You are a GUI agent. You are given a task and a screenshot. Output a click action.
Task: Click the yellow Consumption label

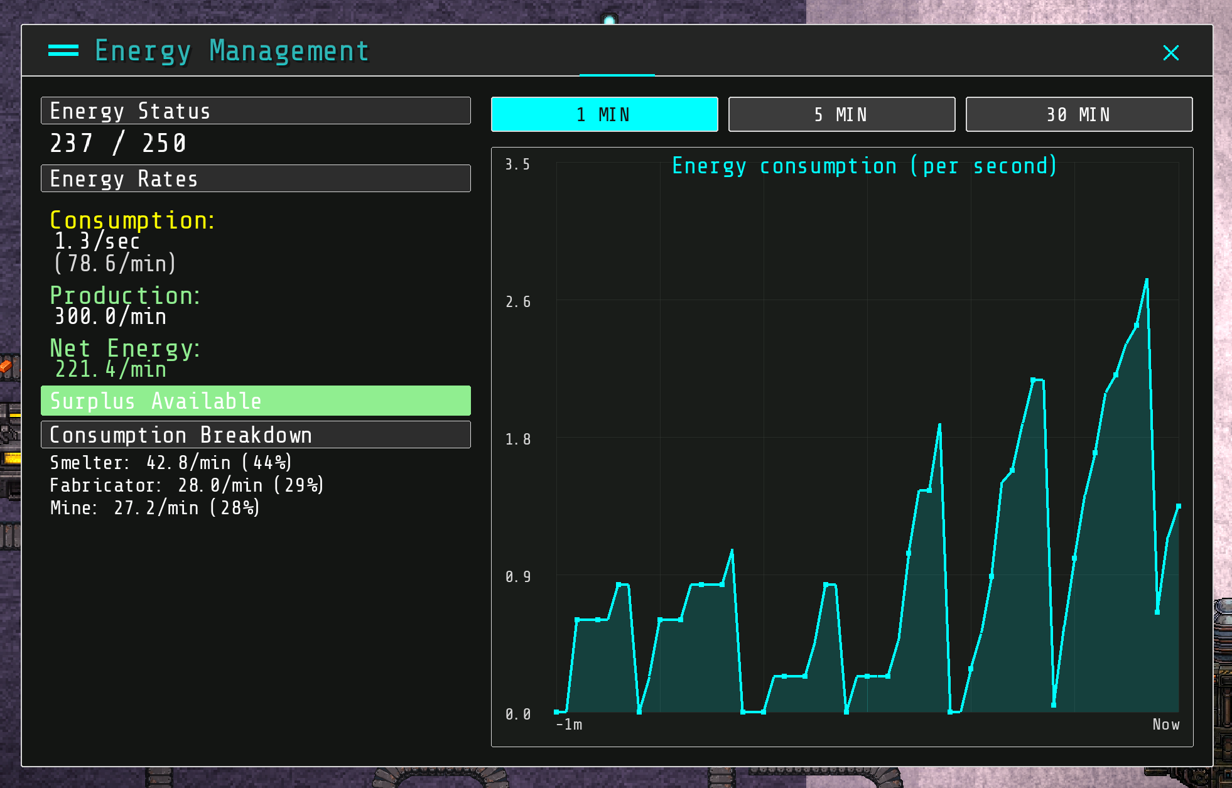pos(132,220)
